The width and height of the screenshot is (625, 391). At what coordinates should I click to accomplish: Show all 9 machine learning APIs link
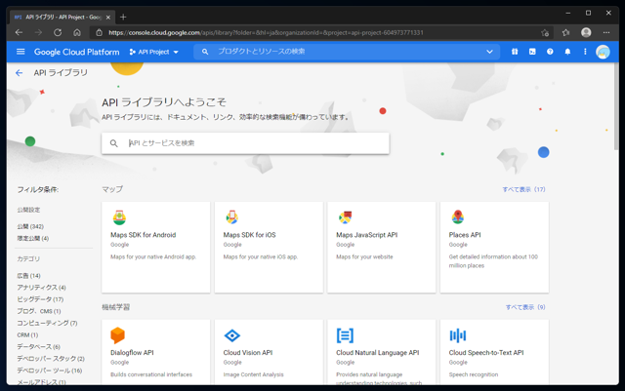pyautogui.click(x=525, y=307)
